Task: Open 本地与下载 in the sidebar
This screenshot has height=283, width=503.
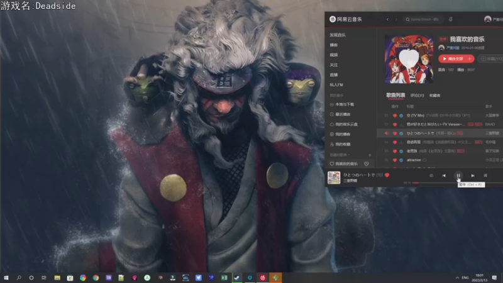Action: (x=342, y=104)
